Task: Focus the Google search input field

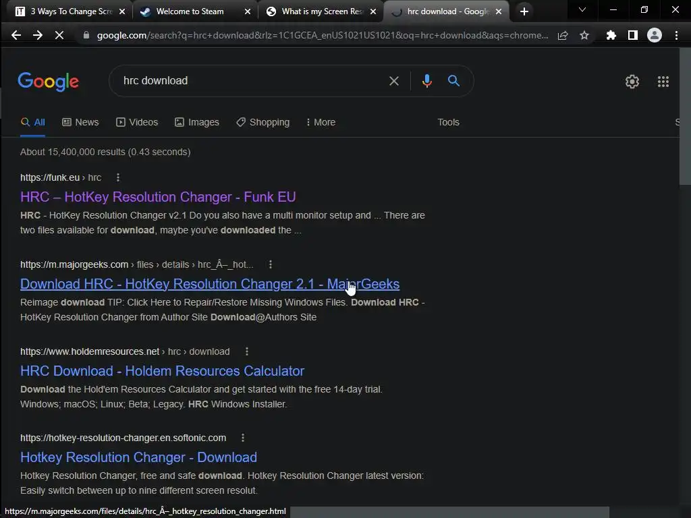Action: tap(251, 81)
